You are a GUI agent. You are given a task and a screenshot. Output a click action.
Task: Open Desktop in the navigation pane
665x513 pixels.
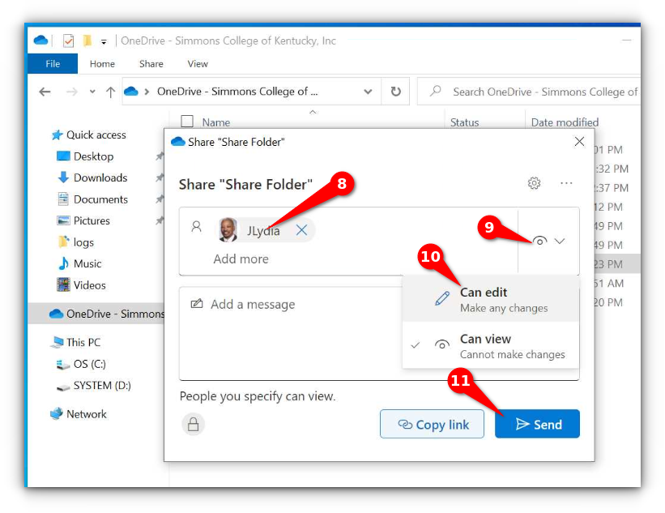pyautogui.click(x=85, y=156)
